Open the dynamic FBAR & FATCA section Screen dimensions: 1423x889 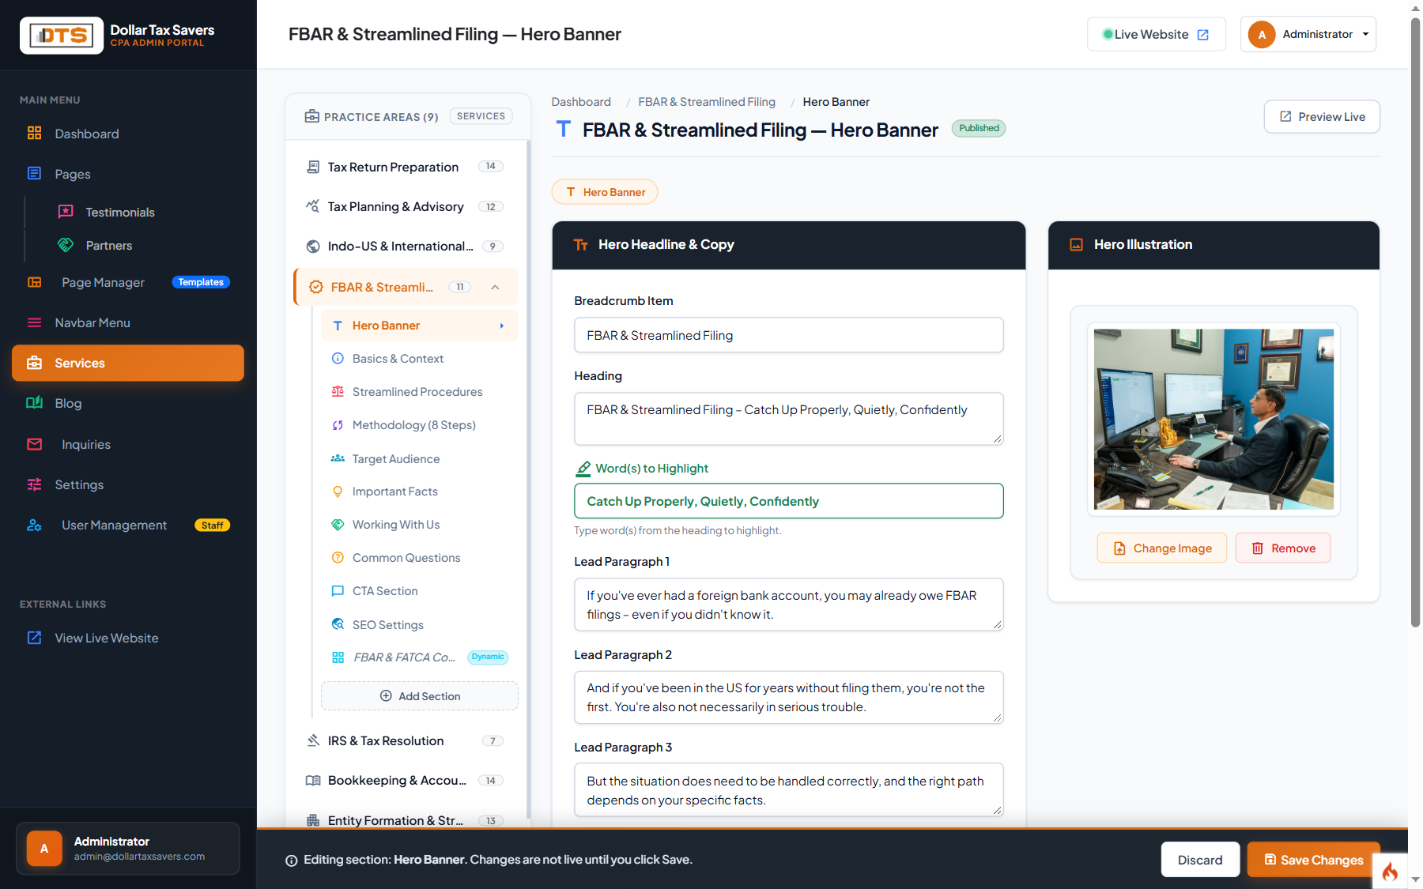pos(419,657)
